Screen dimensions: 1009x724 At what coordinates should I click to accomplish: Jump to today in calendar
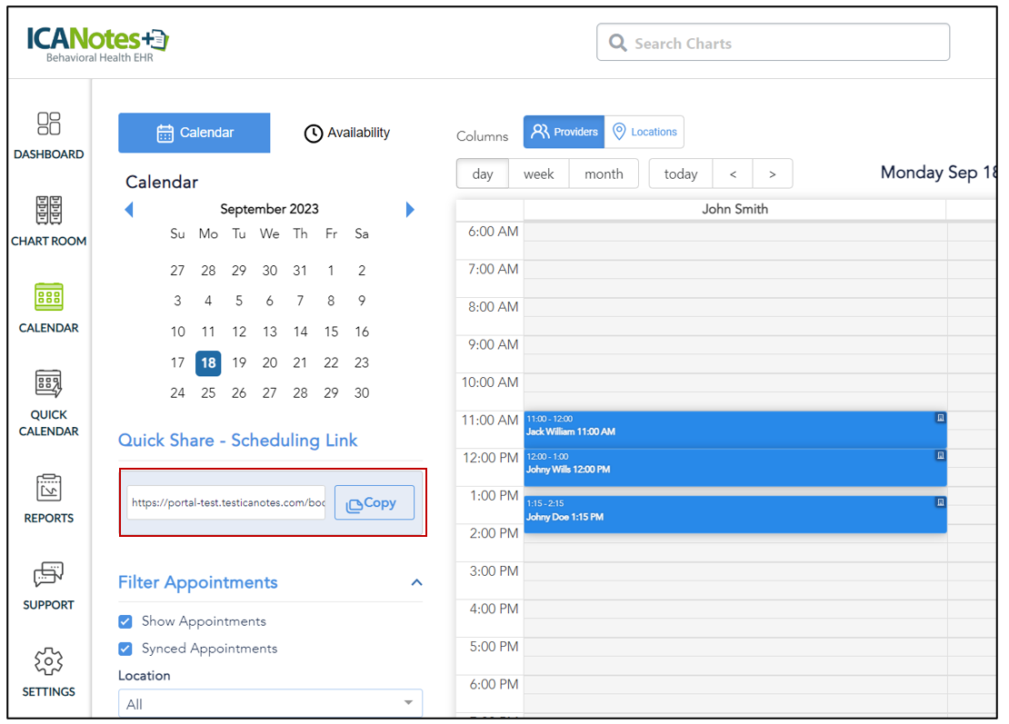(x=680, y=174)
